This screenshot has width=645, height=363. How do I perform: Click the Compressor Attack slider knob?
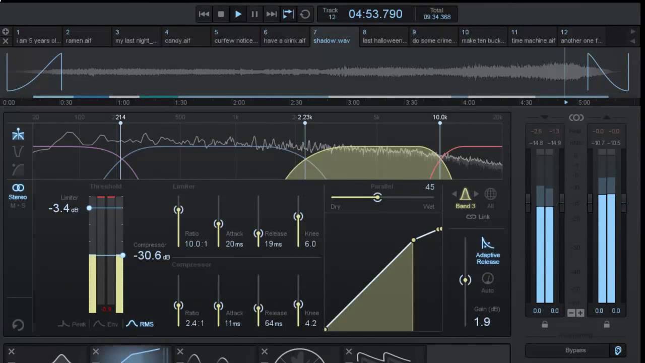coord(218,306)
